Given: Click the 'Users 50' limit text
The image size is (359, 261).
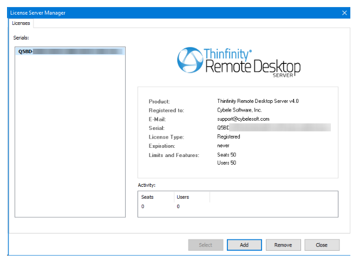Looking at the screenshot, I should click(226, 163).
